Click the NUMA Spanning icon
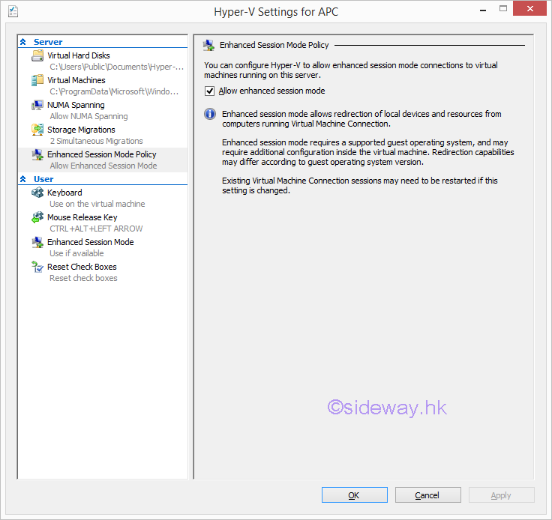Image resolution: width=552 pixels, height=520 pixels. click(x=37, y=106)
